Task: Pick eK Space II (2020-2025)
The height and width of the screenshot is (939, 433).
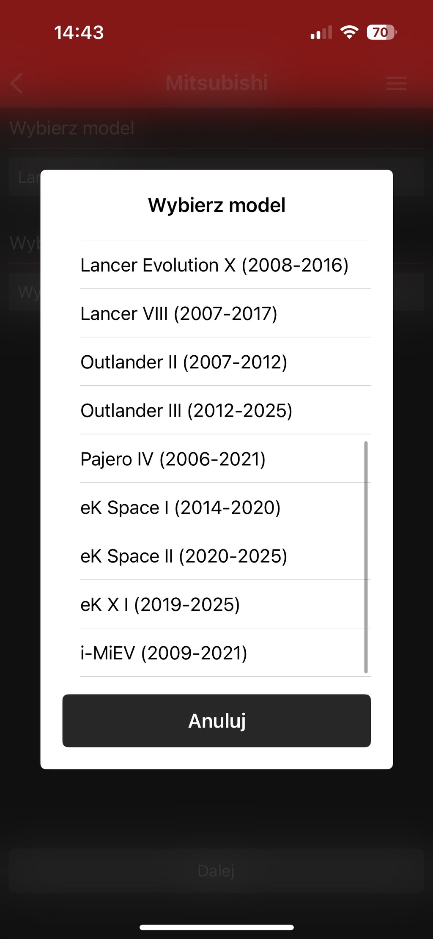Action: [225, 556]
